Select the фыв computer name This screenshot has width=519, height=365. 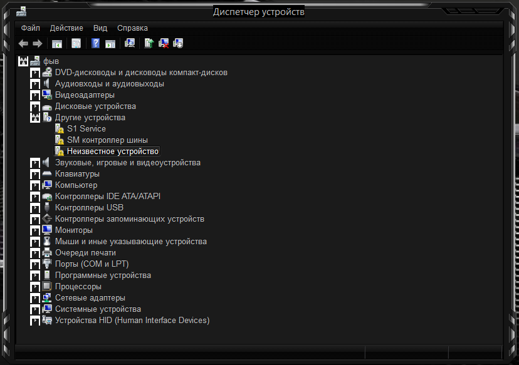51,61
